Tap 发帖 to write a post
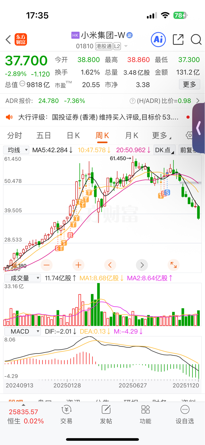205x445 pixels. (x=106, y=415)
